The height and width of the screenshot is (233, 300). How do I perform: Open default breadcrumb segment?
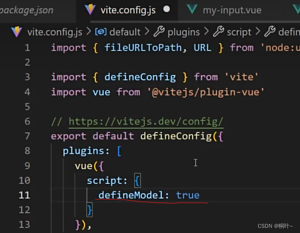(125, 32)
